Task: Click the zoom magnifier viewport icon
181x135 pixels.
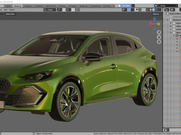Action: [159, 32]
